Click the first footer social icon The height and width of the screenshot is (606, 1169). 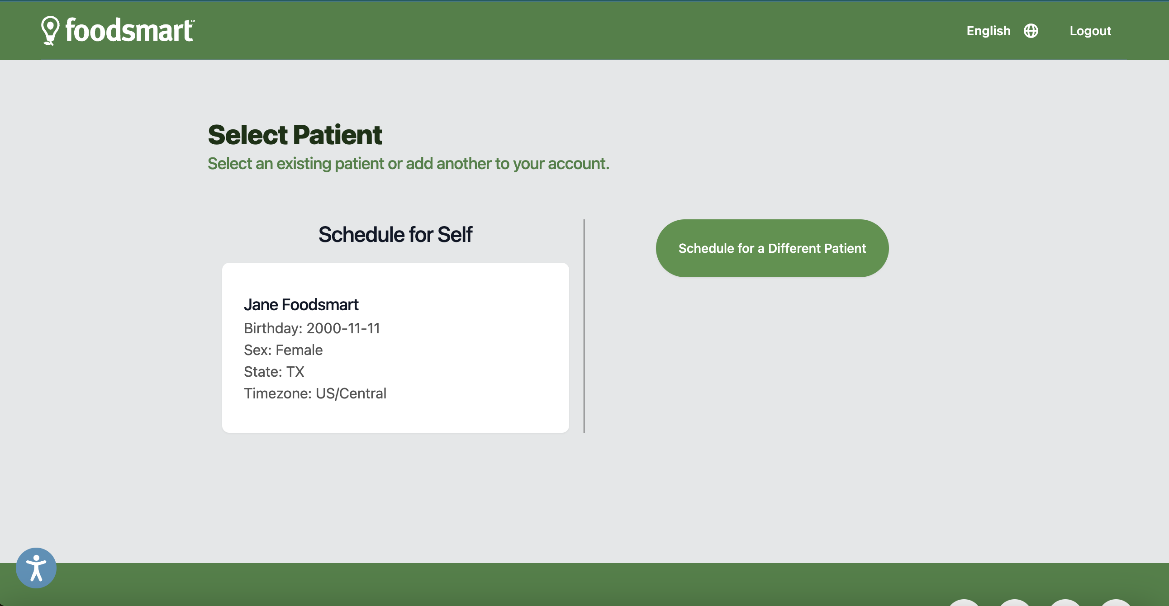(x=965, y=603)
